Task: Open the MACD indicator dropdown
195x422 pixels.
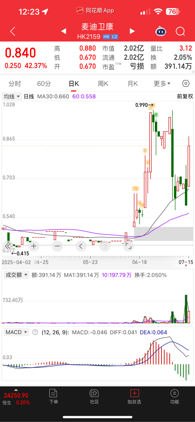Action: 16,332
